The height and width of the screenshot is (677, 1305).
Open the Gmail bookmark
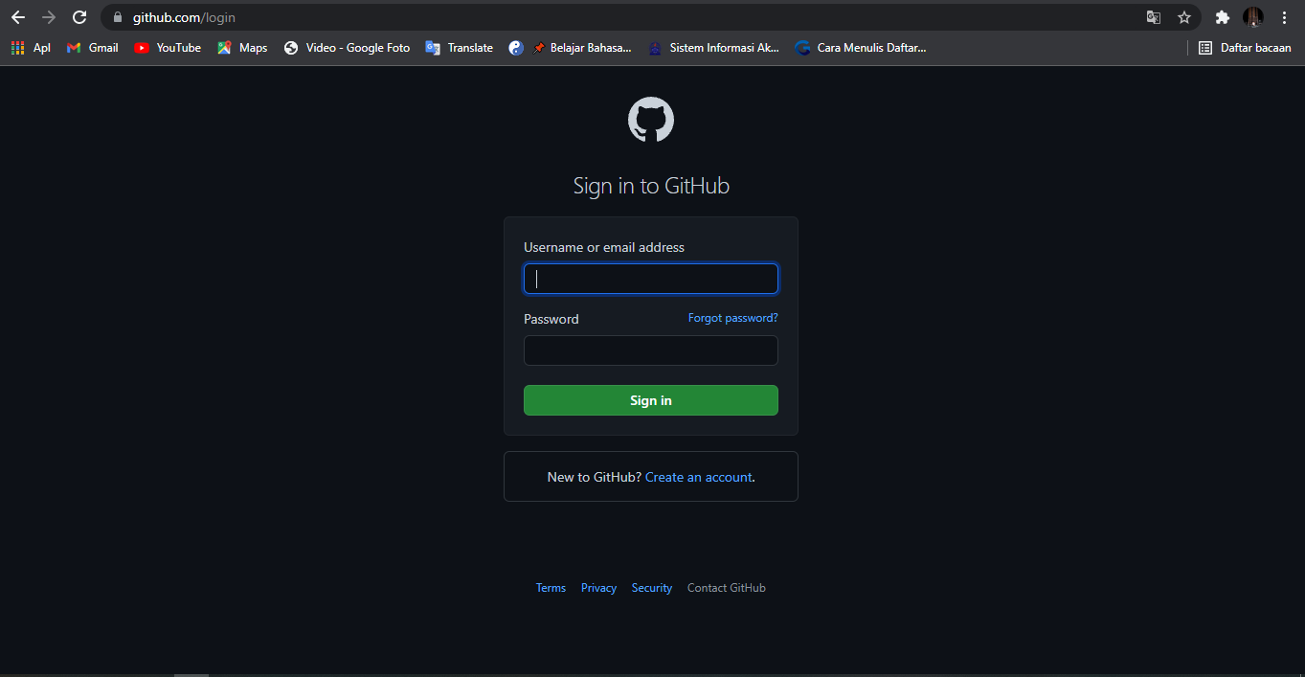coord(93,48)
